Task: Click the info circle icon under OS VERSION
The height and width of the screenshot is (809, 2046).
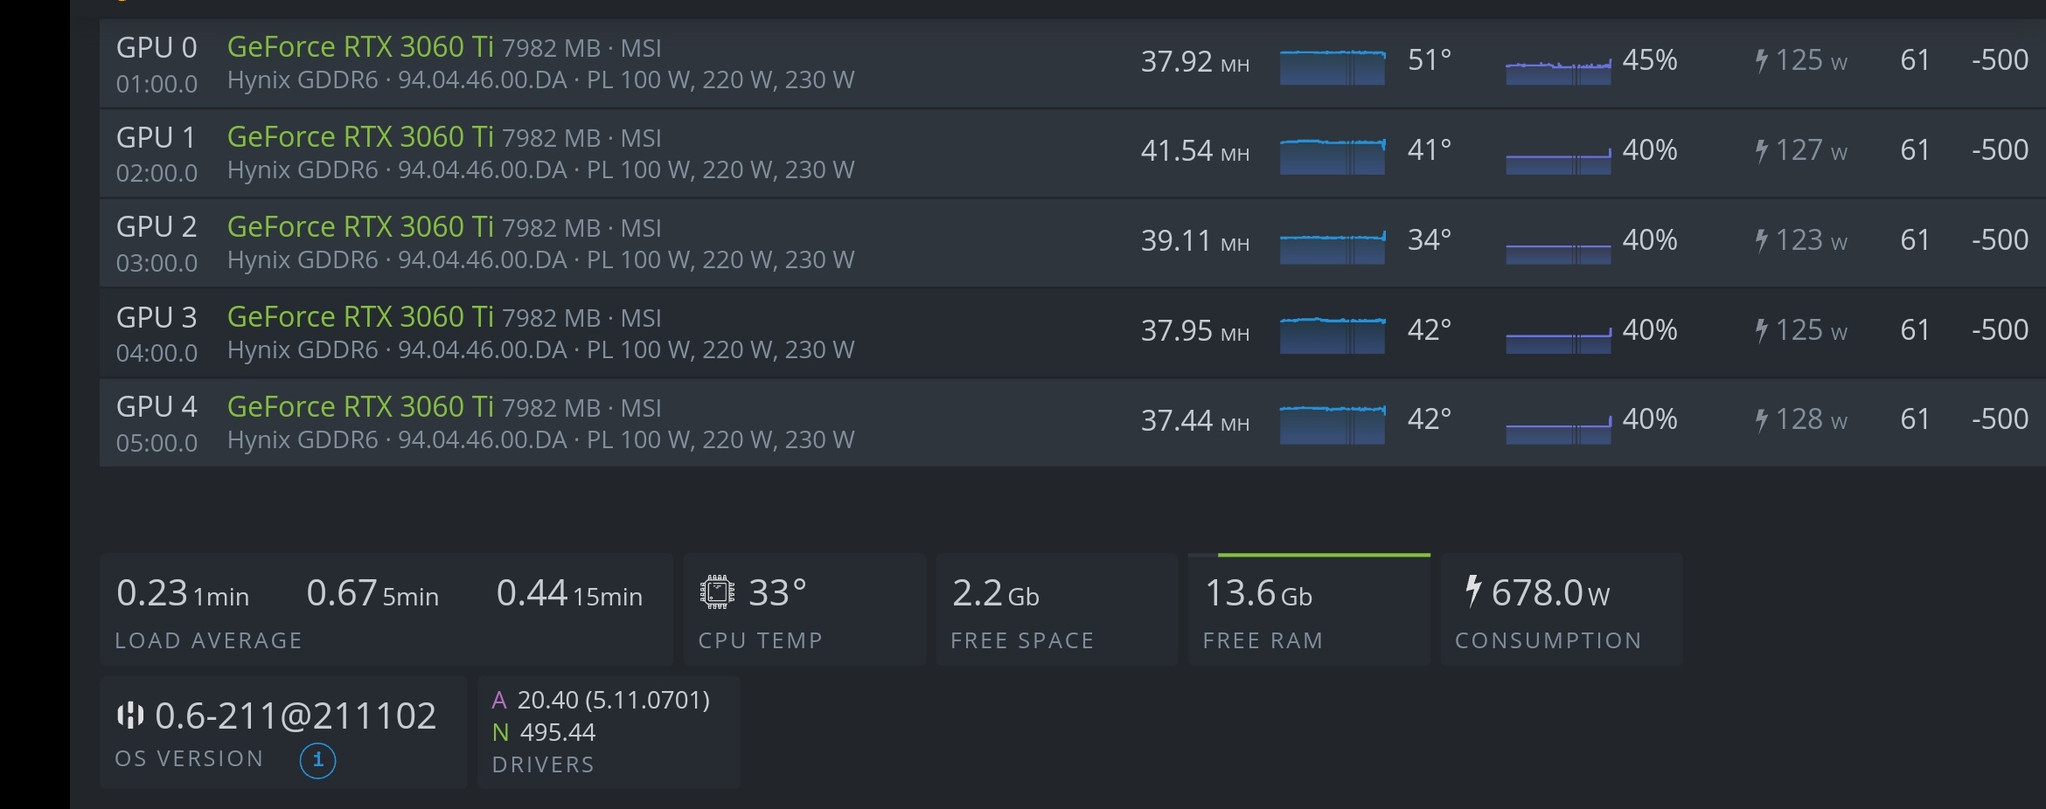Action: tap(318, 761)
